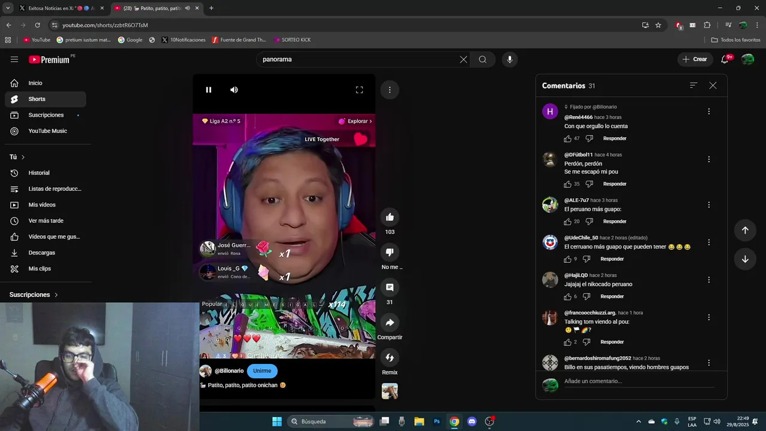Viewport: 766px width, 431px height.
Task: Select Shorts in the sidebar
Action: 45,99
